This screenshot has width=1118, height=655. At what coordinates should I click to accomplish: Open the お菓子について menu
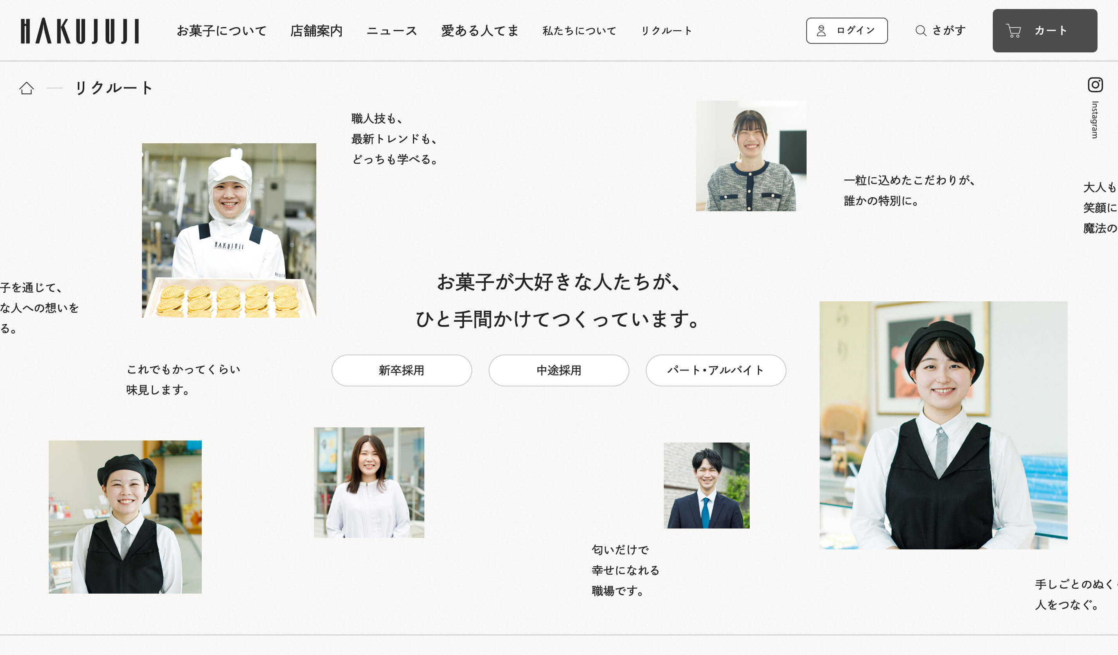click(221, 31)
